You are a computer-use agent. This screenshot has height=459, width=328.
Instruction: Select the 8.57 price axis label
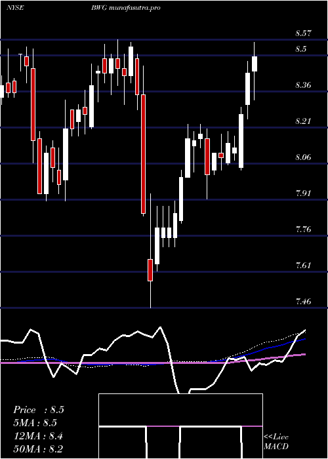coord(303,33)
